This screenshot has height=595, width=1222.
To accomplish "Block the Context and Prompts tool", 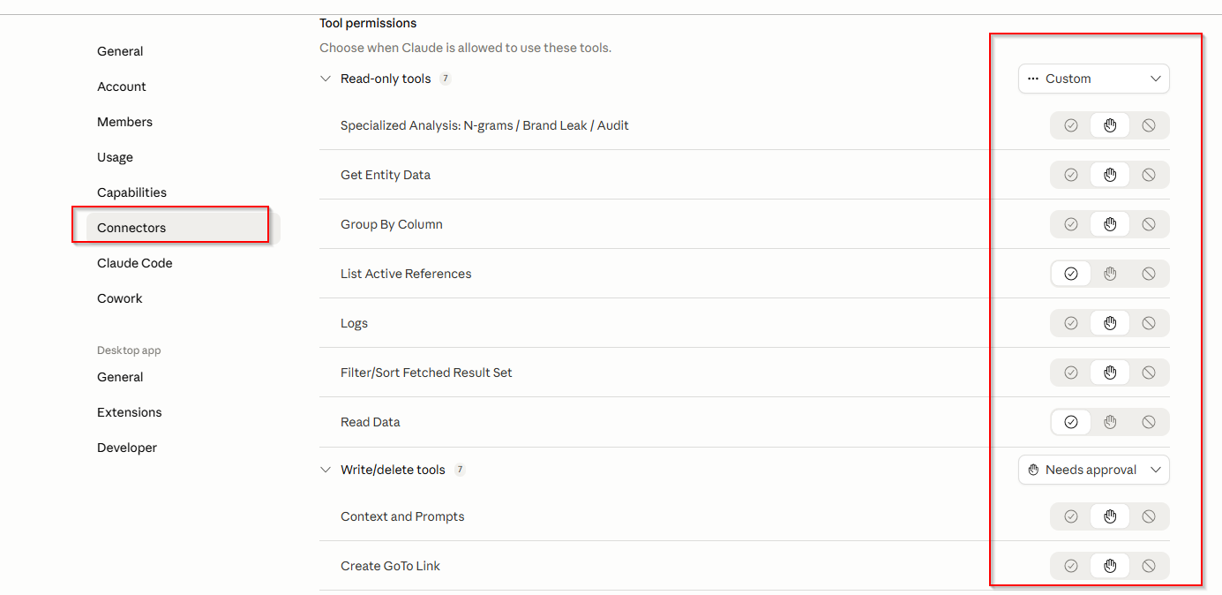I will pos(1149,516).
